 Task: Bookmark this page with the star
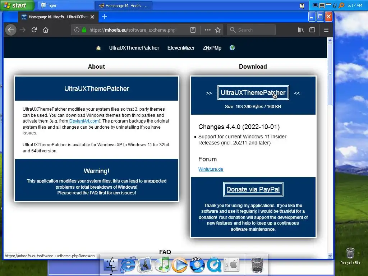[218, 30]
